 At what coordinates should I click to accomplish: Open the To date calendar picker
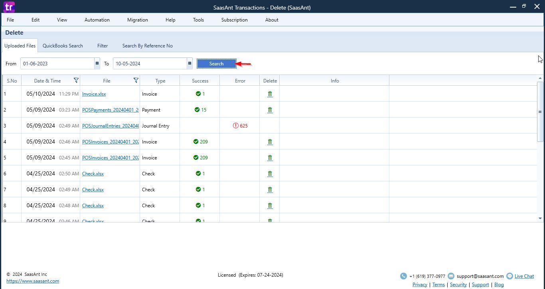click(190, 63)
